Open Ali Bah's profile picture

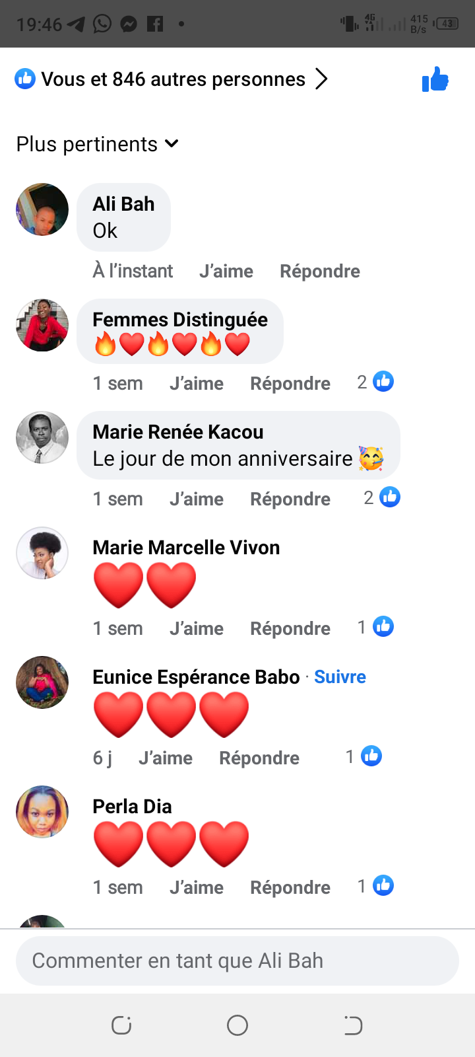click(x=42, y=209)
